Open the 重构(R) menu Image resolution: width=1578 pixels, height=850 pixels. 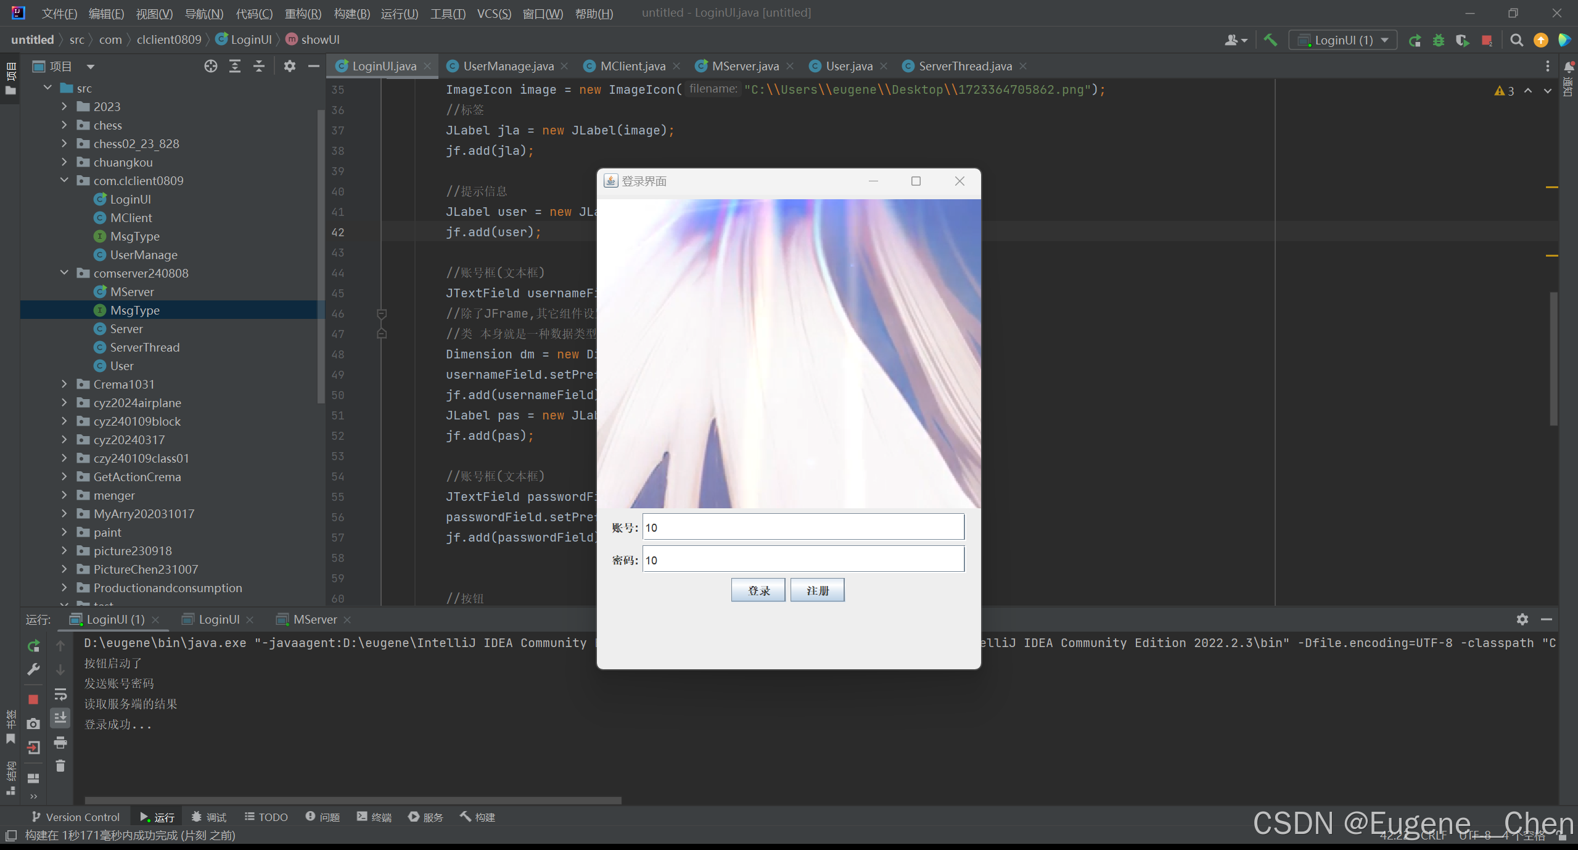click(x=303, y=13)
